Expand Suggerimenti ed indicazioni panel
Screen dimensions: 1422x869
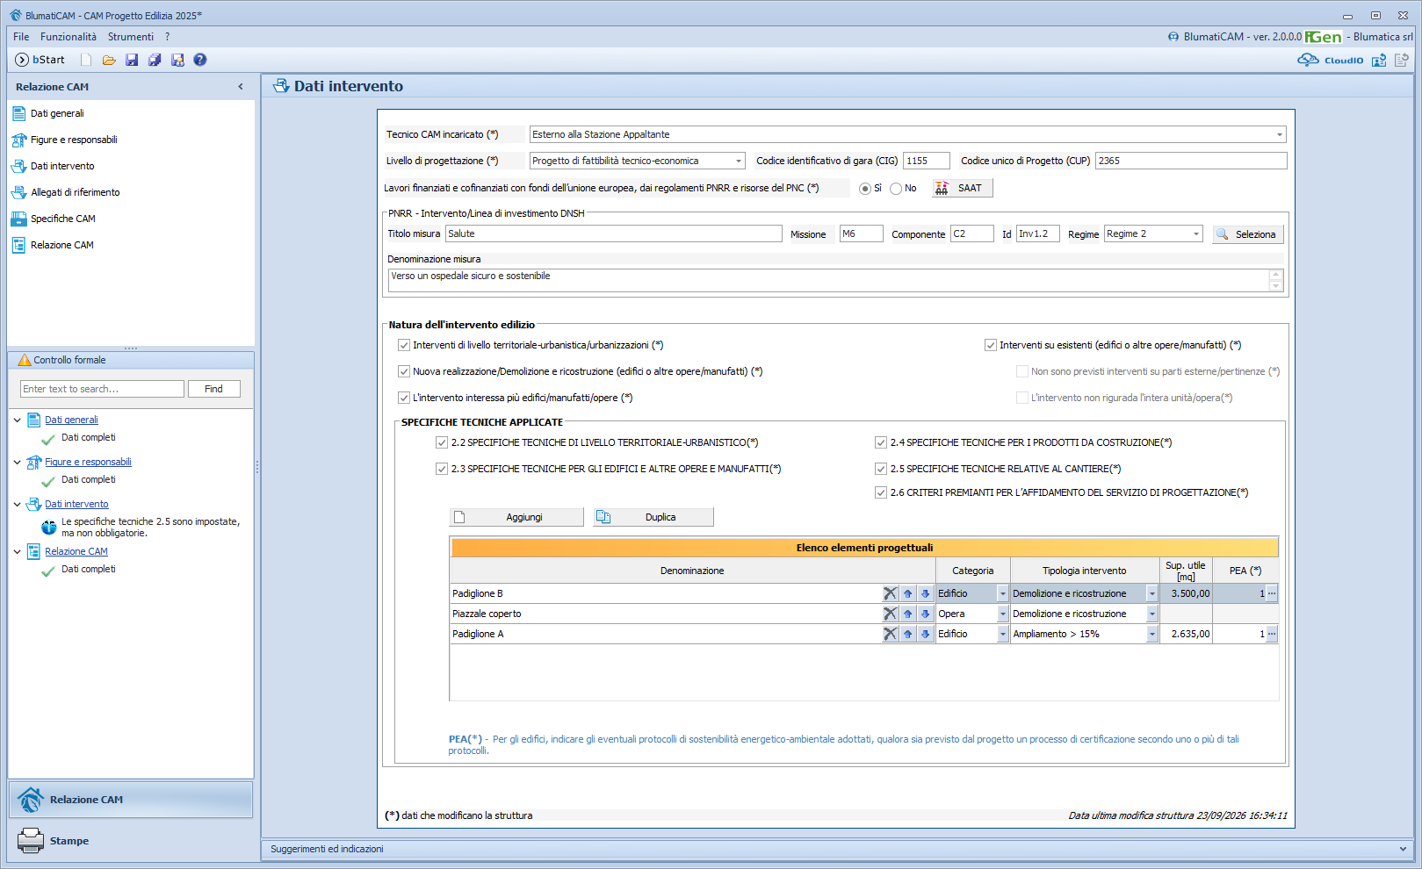(1403, 849)
